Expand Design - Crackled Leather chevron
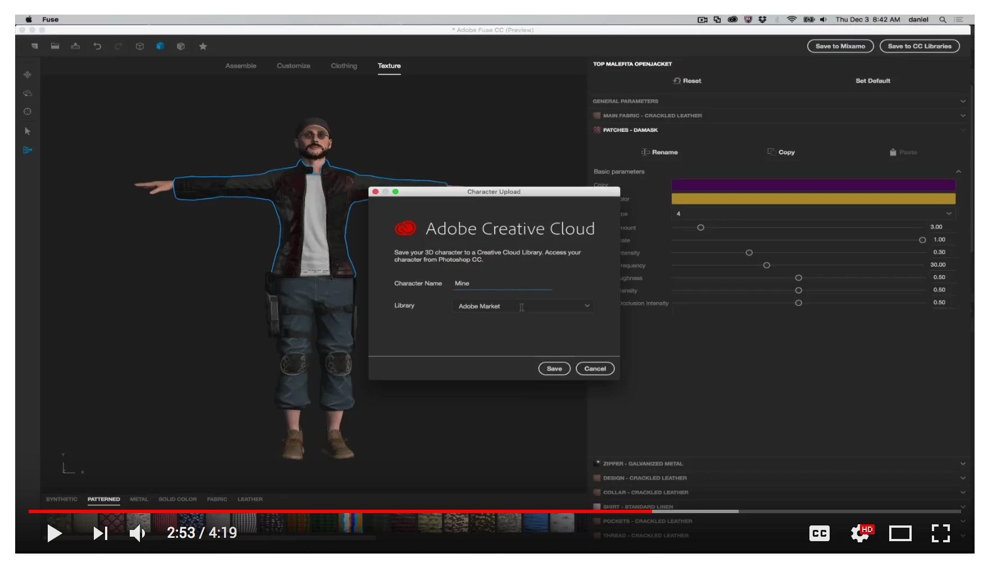Viewport: 983px width, 567px height. (x=963, y=478)
